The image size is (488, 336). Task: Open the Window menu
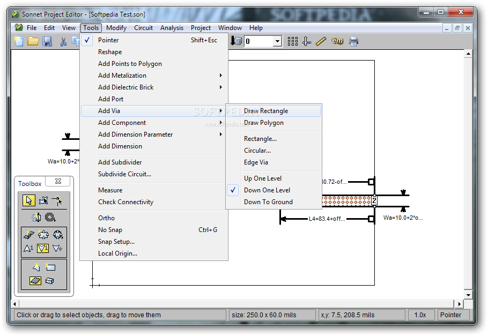click(x=230, y=28)
